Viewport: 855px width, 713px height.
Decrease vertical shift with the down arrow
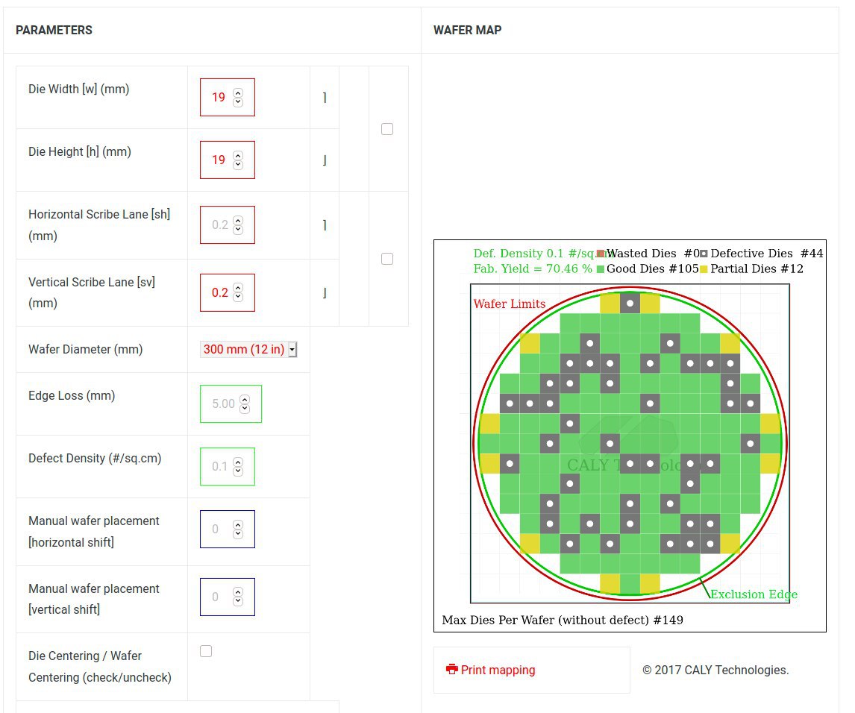(238, 601)
